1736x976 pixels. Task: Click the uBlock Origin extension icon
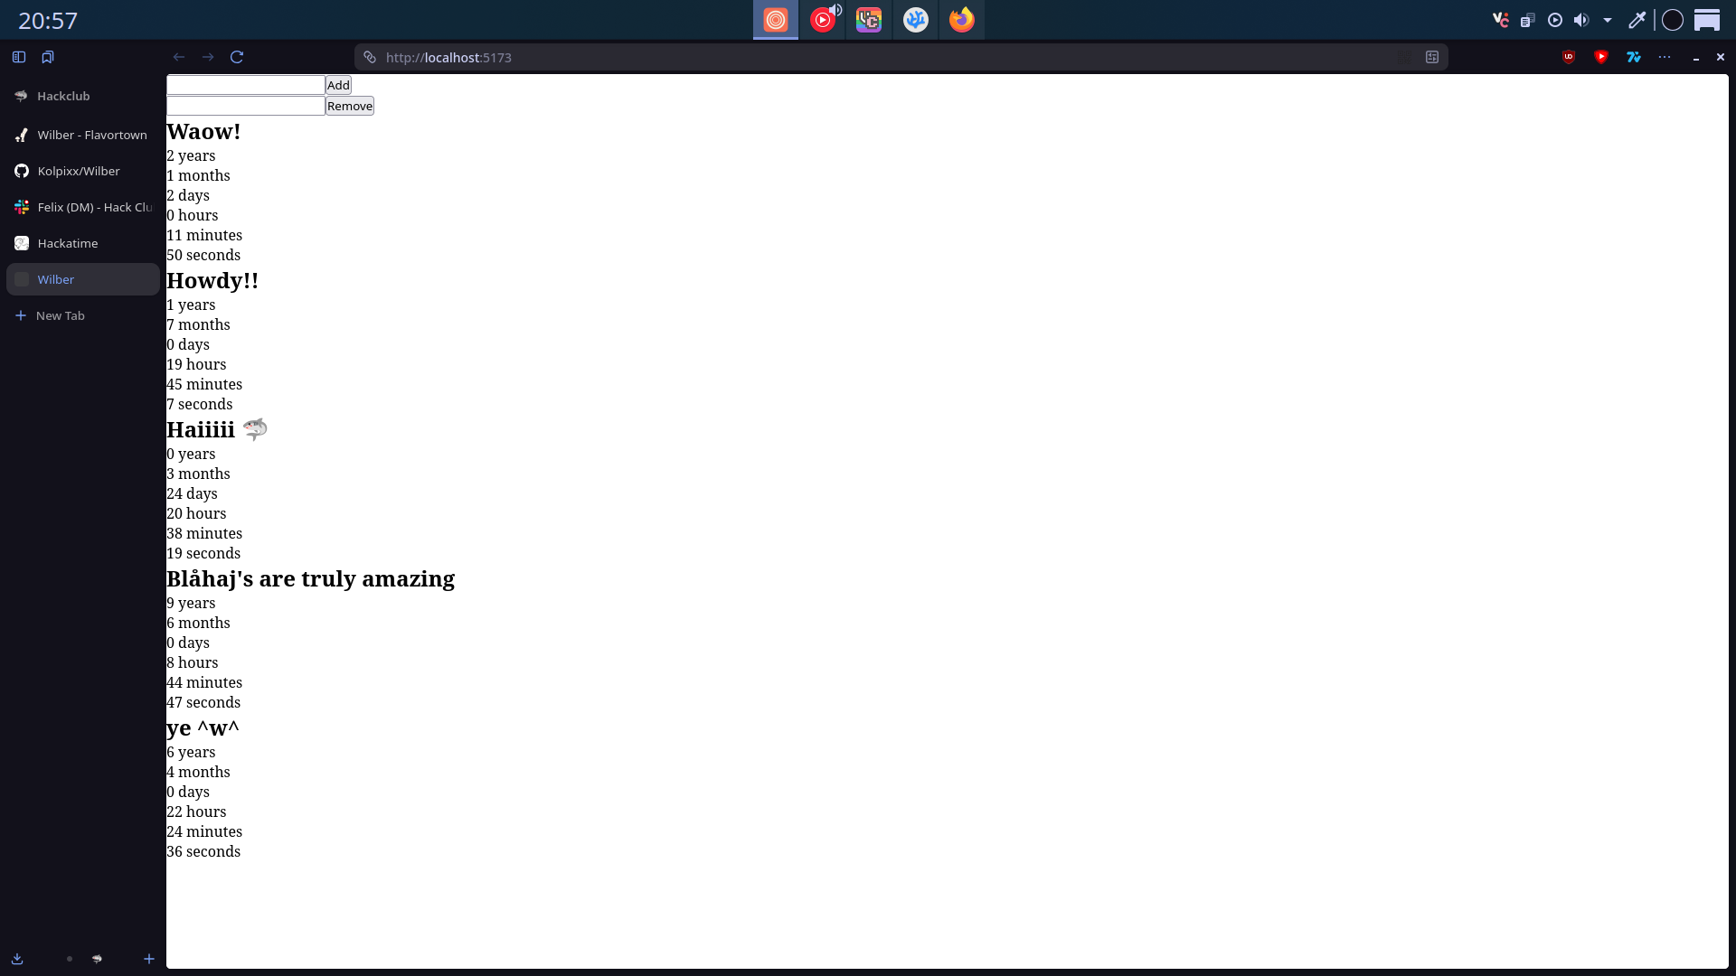1569,57
